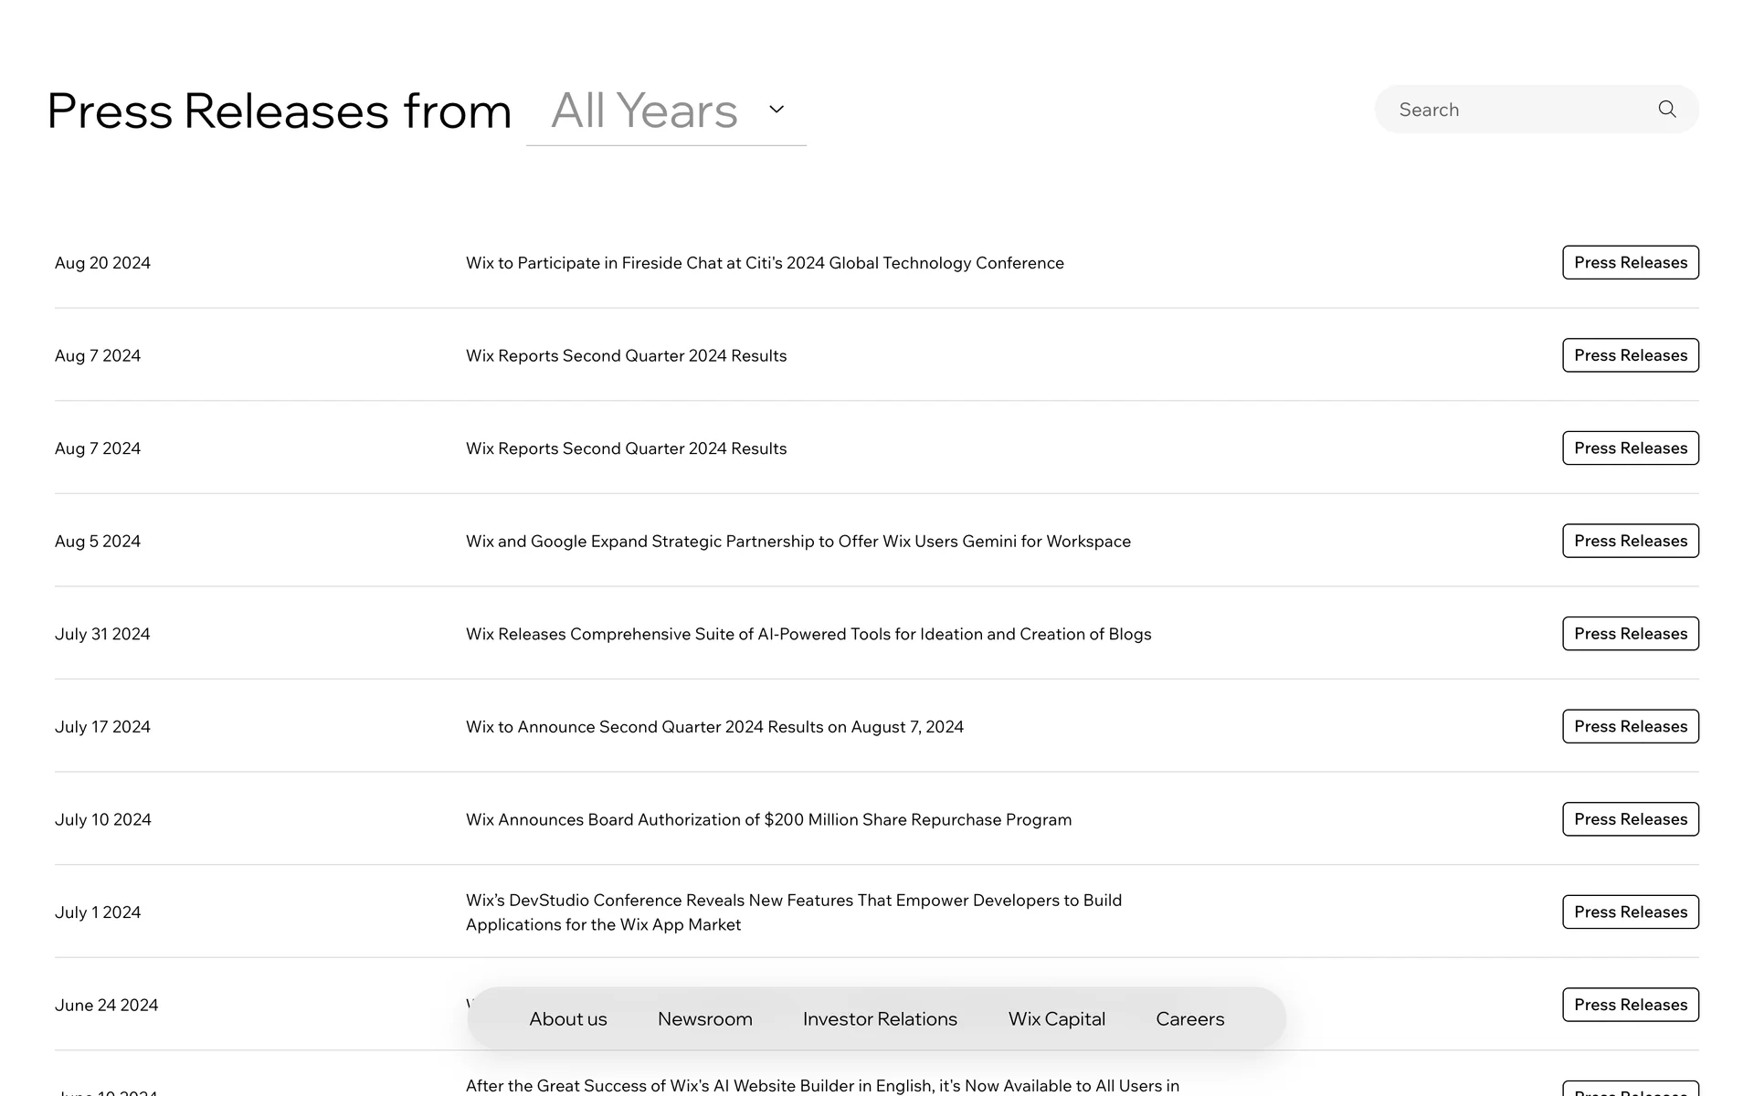Click Press Releases tag on Aug 5 row
This screenshot has width=1754, height=1096.
(x=1630, y=542)
